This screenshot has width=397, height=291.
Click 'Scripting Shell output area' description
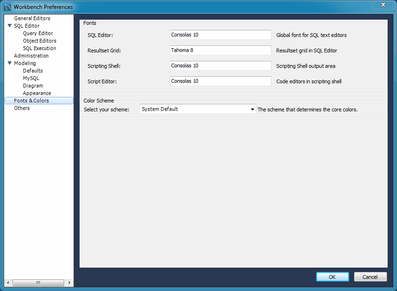(306, 66)
